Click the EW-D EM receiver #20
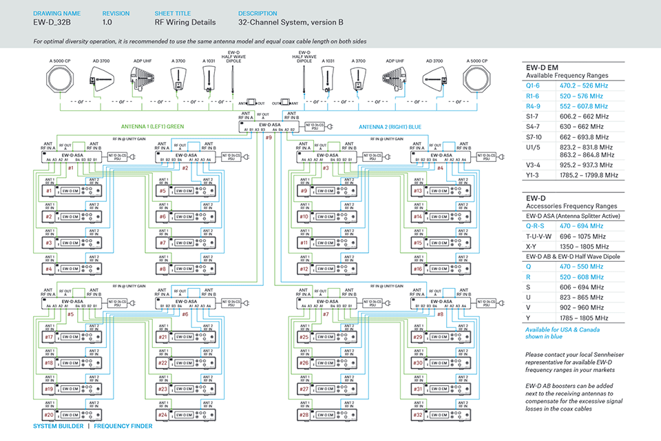Screen dimensions: 661x441 coord(72,415)
